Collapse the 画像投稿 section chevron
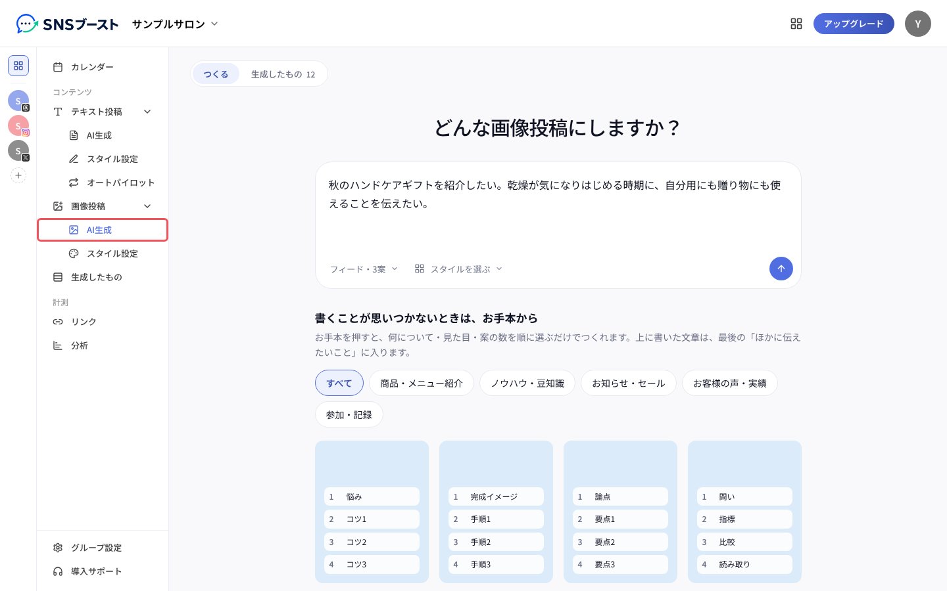The height and width of the screenshot is (591, 947). click(147, 206)
